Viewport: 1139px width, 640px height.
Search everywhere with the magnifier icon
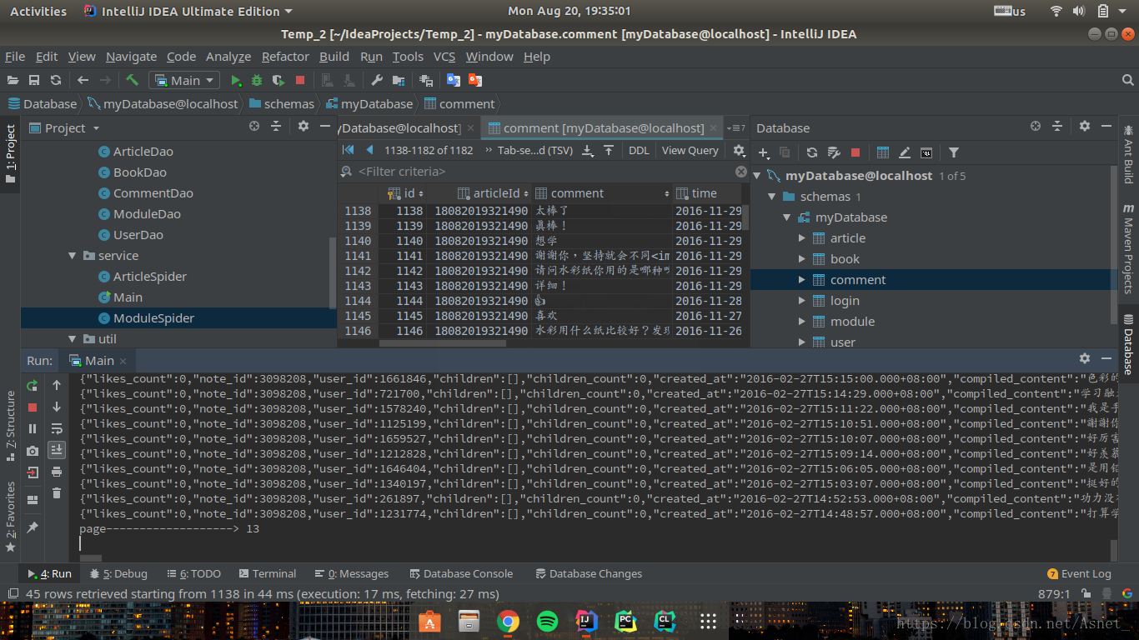1127,80
